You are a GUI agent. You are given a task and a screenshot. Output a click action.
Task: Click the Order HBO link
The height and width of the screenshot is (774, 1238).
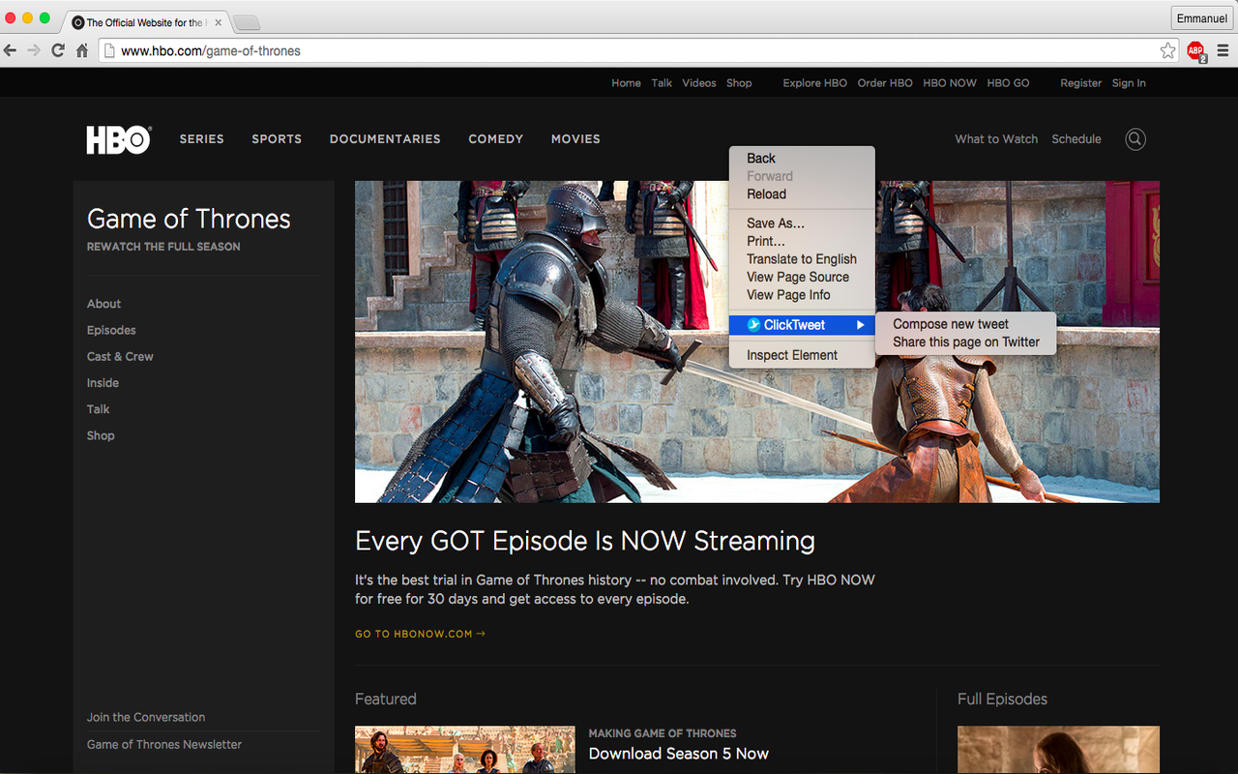tap(885, 83)
